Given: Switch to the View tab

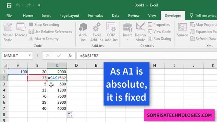Looking at the screenshot, I should [152, 16].
